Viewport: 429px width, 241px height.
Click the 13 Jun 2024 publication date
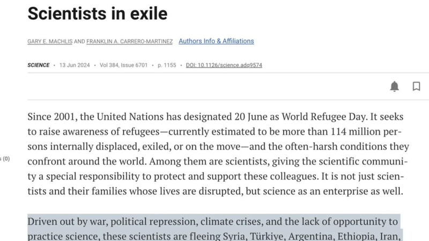tap(75, 65)
